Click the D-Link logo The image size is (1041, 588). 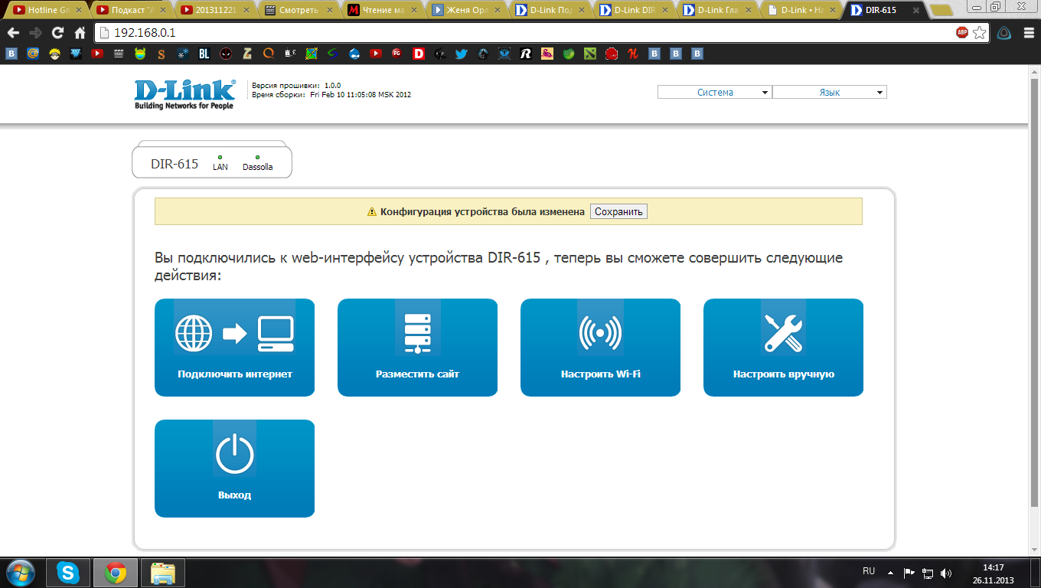(184, 93)
